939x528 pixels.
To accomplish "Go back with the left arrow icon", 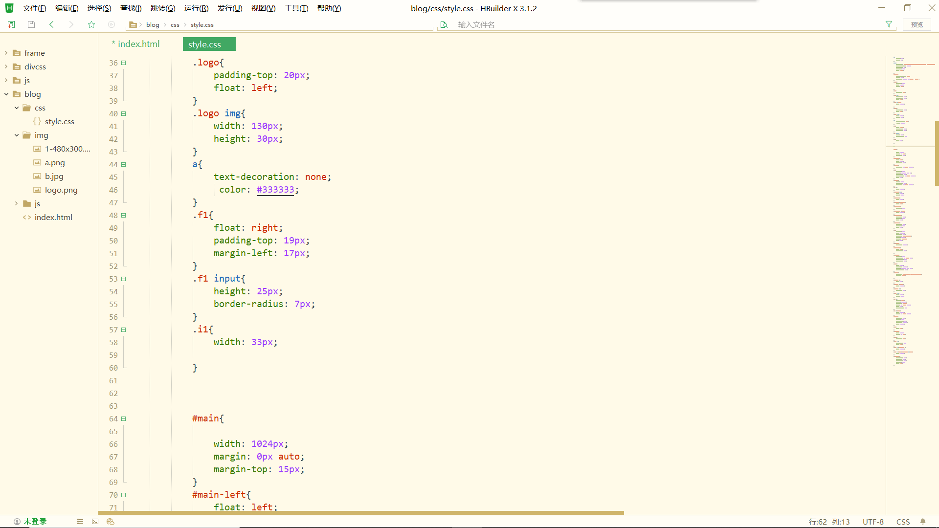I will [x=51, y=24].
